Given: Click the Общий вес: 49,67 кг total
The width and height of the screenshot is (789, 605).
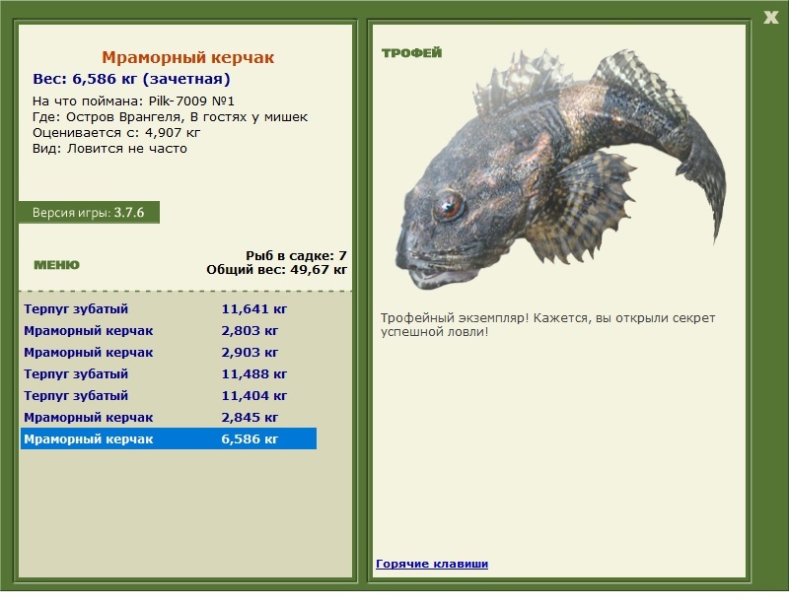Looking at the screenshot, I should click(276, 270).
